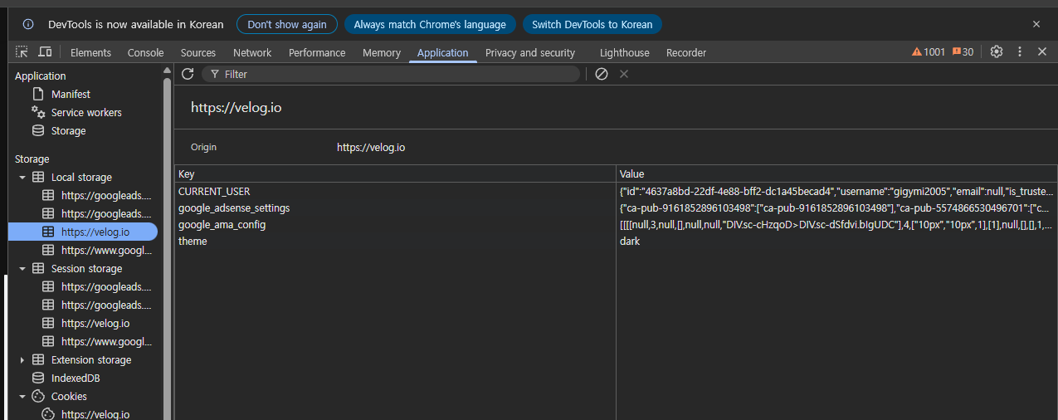Clear all storage entries icon

602,74
